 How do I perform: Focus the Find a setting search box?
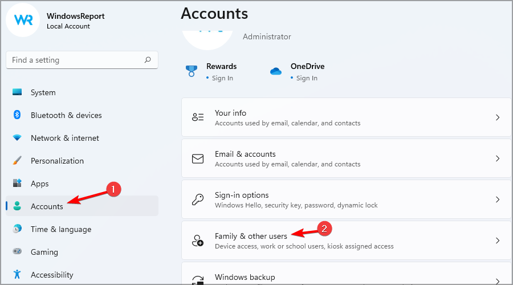click(x=74, y=60)
